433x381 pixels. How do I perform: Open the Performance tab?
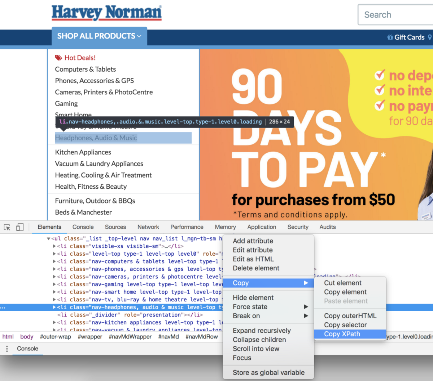pos(187,227)
